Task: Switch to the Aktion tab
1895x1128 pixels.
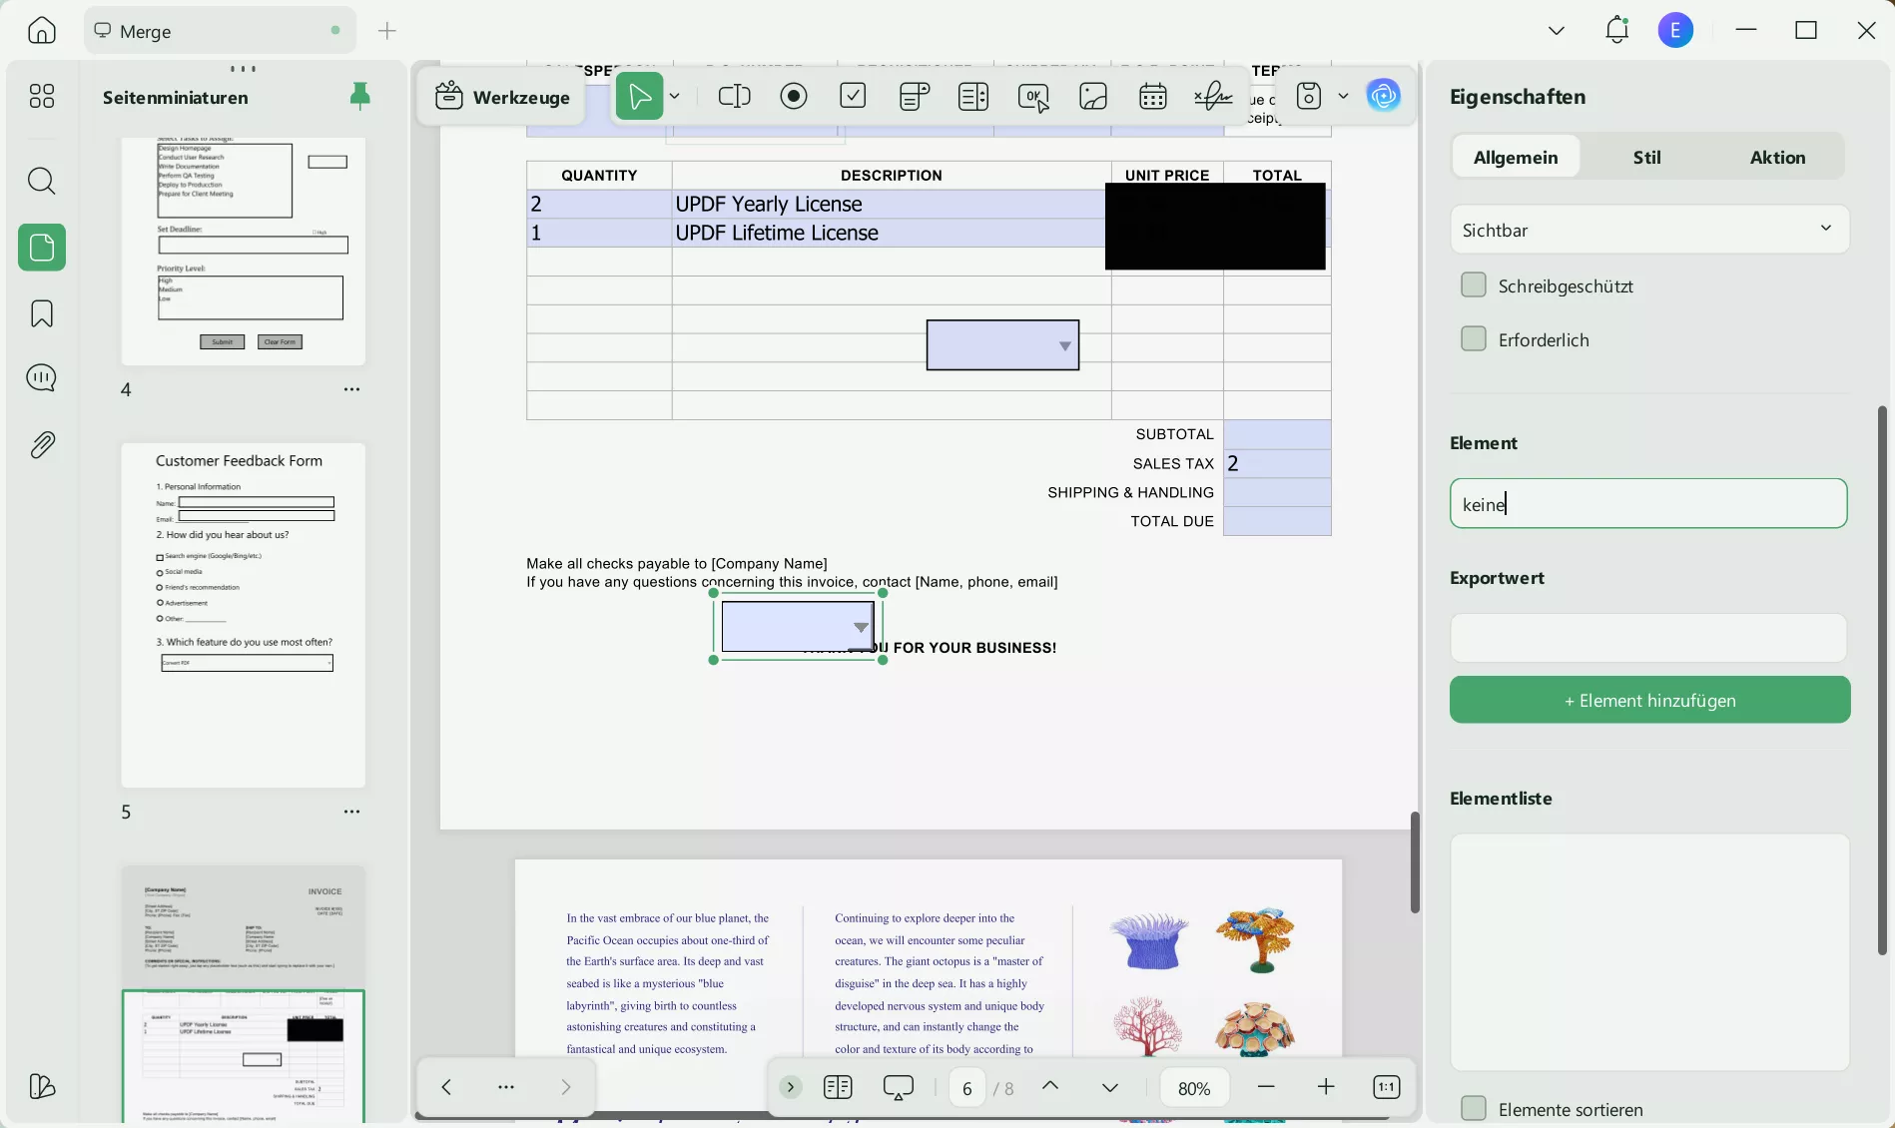Action: coord(1778,157)
